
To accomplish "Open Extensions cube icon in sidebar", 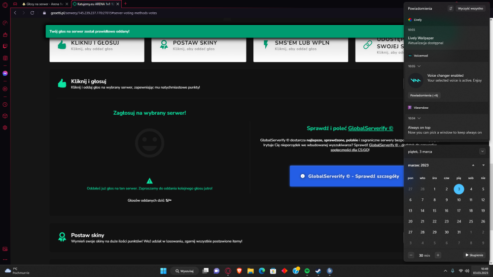I will [x=5, y=116].
